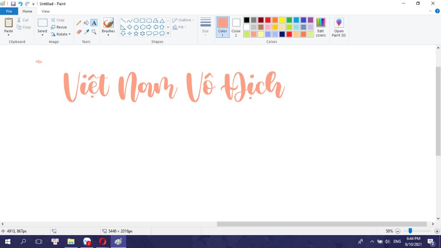Viewport: 441px width, 248px height.
Task: Click the horizontal scrollbar thumb
Action: pos(322,224)
